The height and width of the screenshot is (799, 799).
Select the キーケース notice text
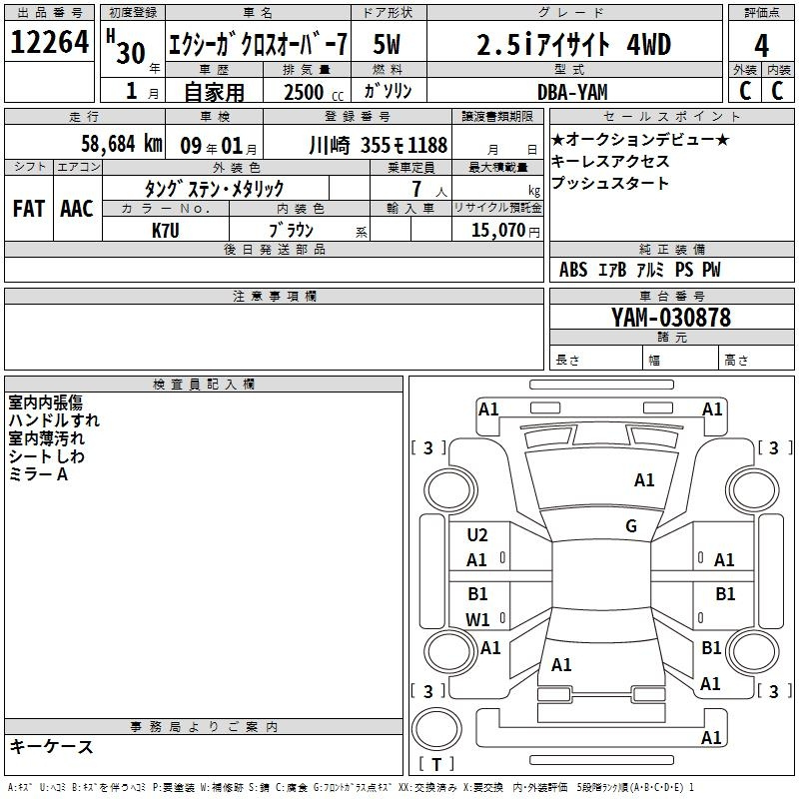click(x=51, y=747)
